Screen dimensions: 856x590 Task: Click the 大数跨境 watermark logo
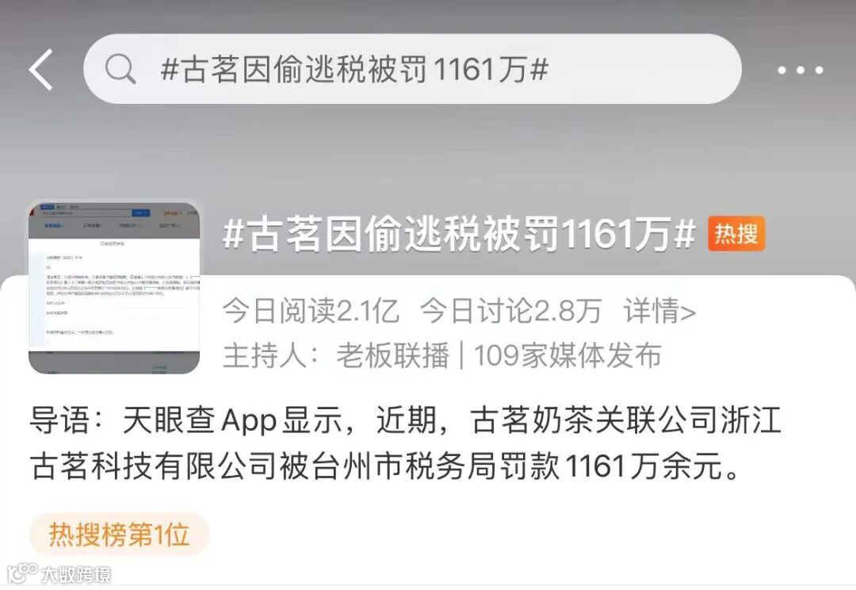tap(22, 573)
